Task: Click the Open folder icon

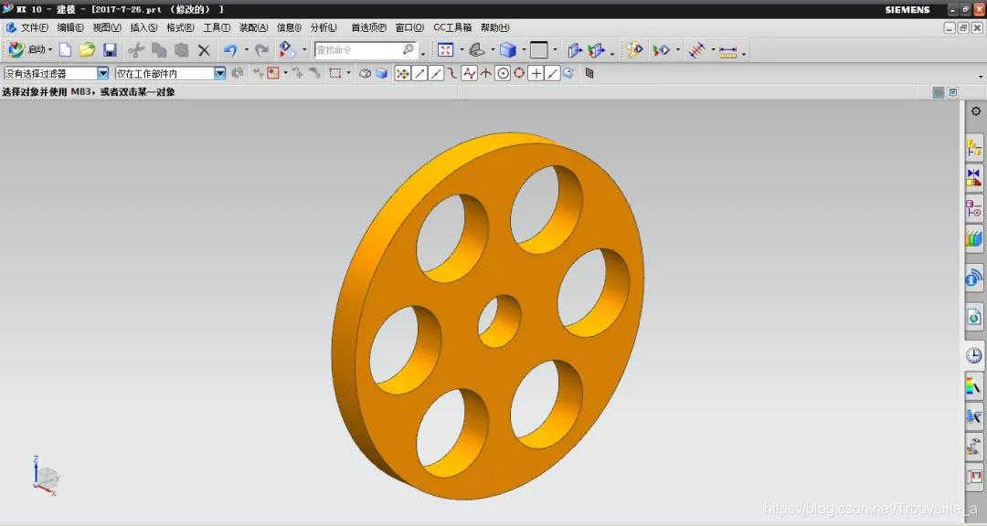Action: click(x=87, y=49)
